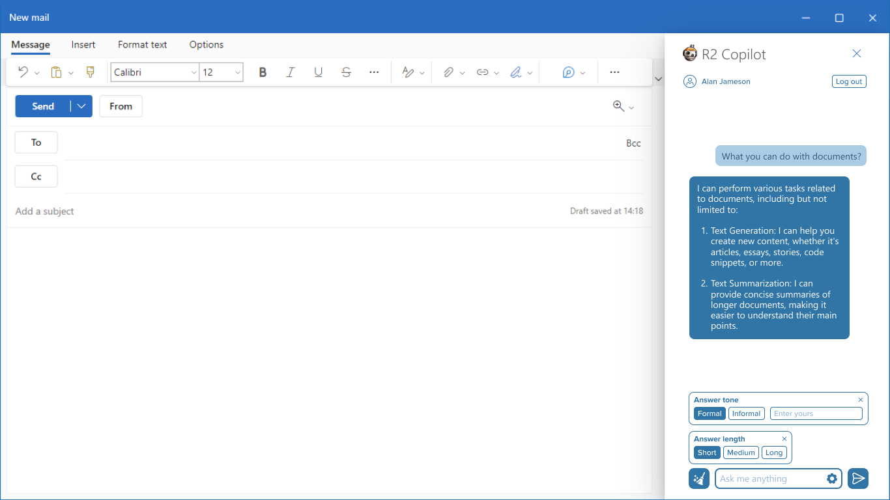The height and width of the screenshot is (500, 890).
Task: Click the clear chat broom icon
Action: click(x=699, y=479)
